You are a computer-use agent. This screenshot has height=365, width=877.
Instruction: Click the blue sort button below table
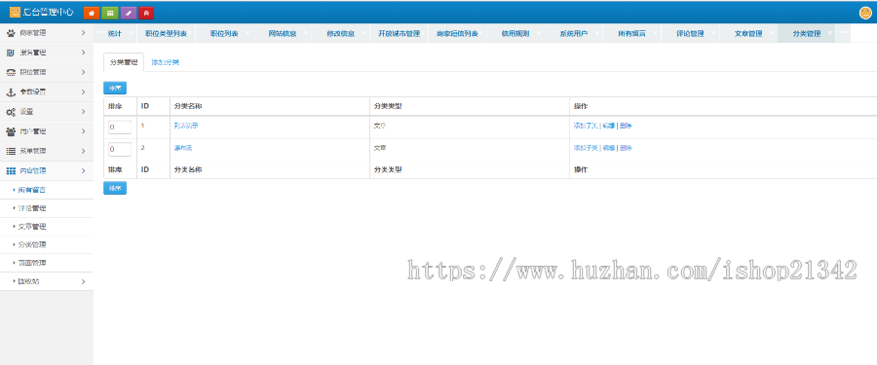click(115, 189)
